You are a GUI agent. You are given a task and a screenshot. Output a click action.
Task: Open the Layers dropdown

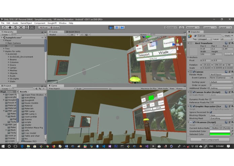(x=210, y=28)
